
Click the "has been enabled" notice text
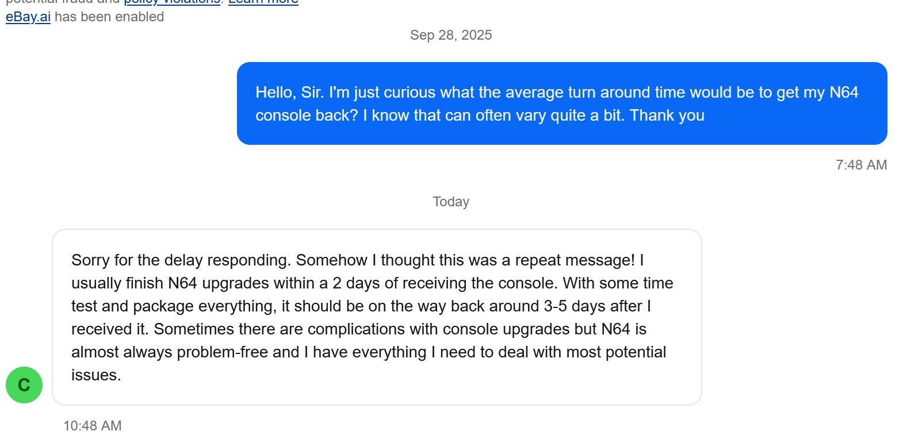pyautogui.click(x=109, y=17)
